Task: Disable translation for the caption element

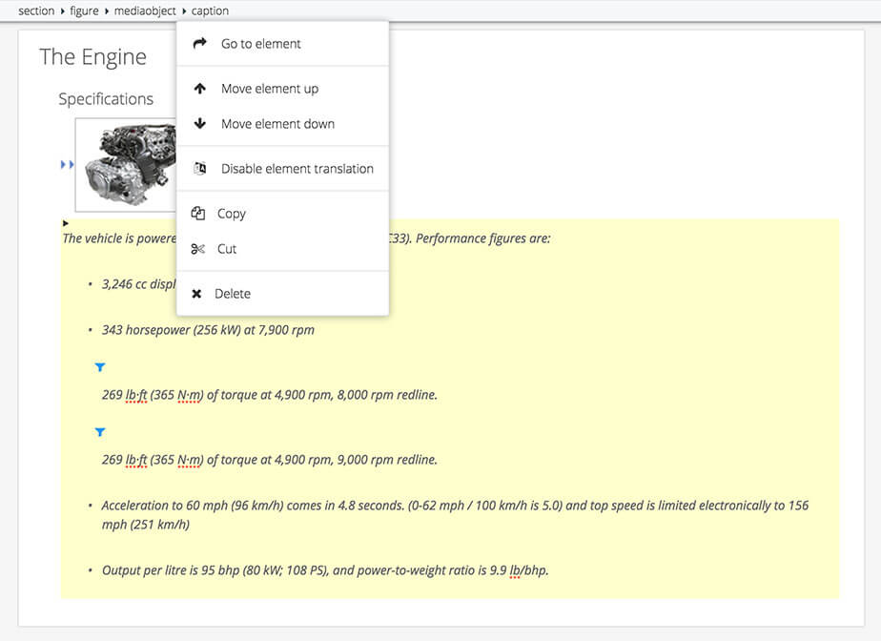Action: (296, 168)
